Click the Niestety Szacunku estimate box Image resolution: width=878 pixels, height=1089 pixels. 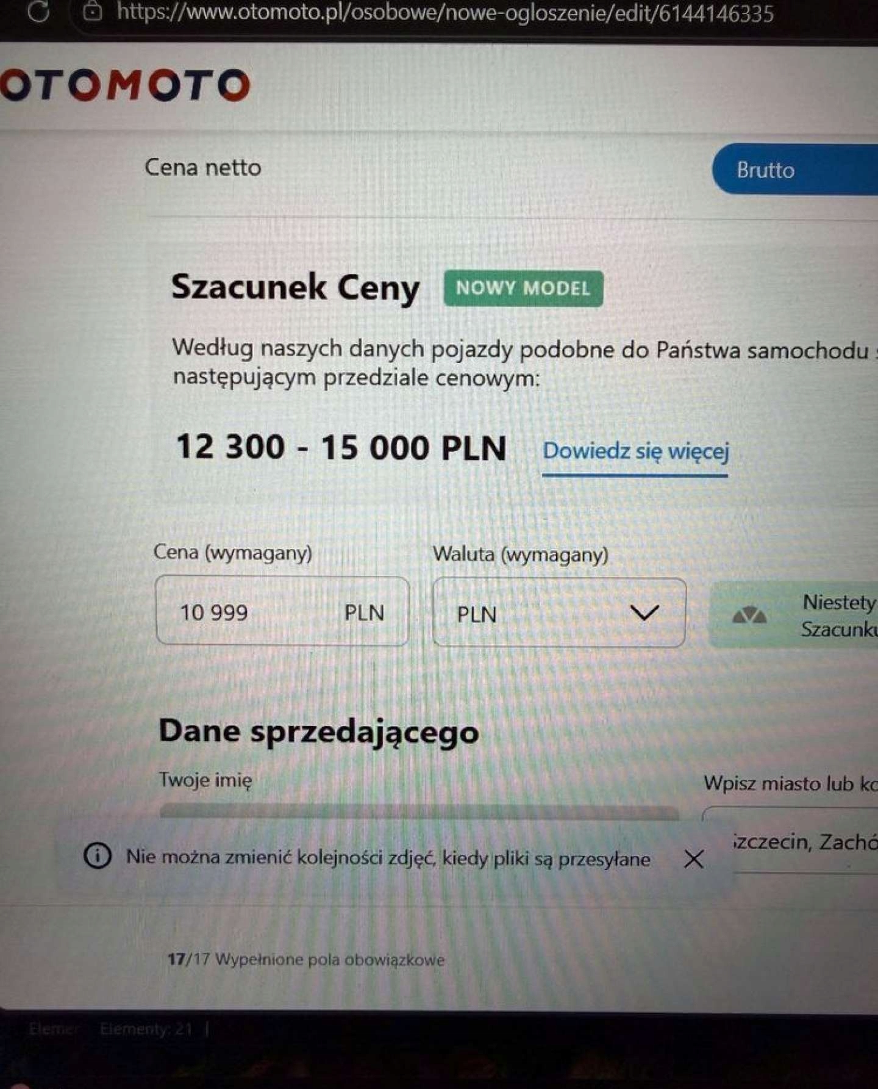(794, 614)
